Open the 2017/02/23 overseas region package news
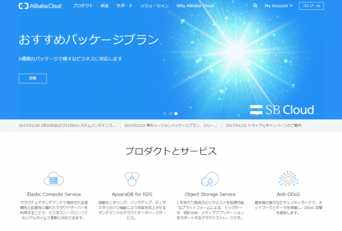Image resolution: width=342 pixels, height=231 pixels. pyautogui.click(x=171, y=125)
